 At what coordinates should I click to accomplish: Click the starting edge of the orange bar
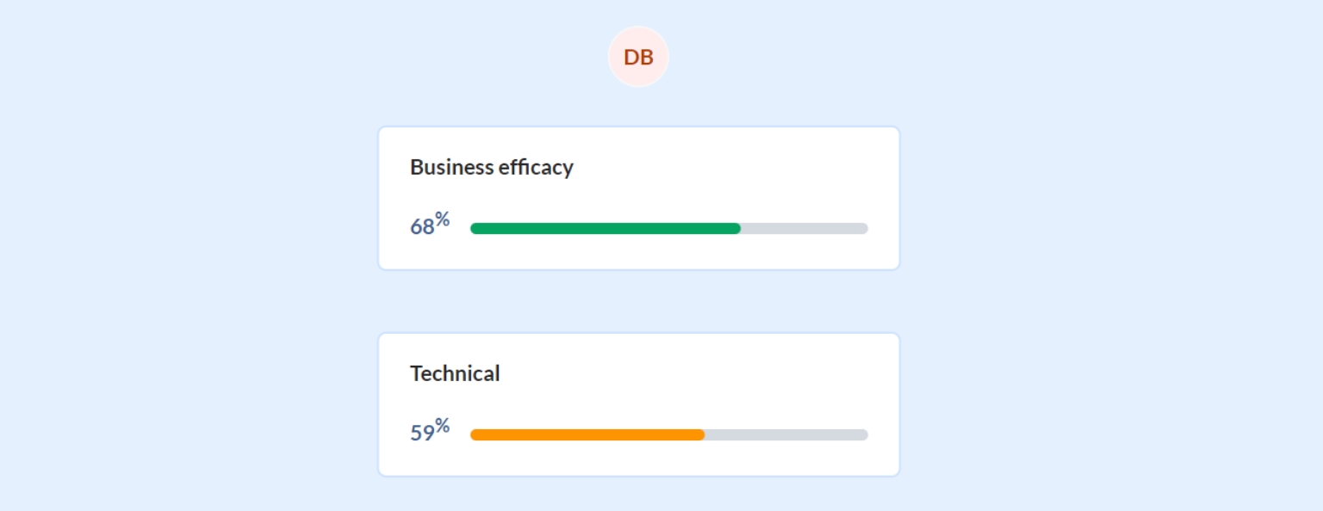475,434
